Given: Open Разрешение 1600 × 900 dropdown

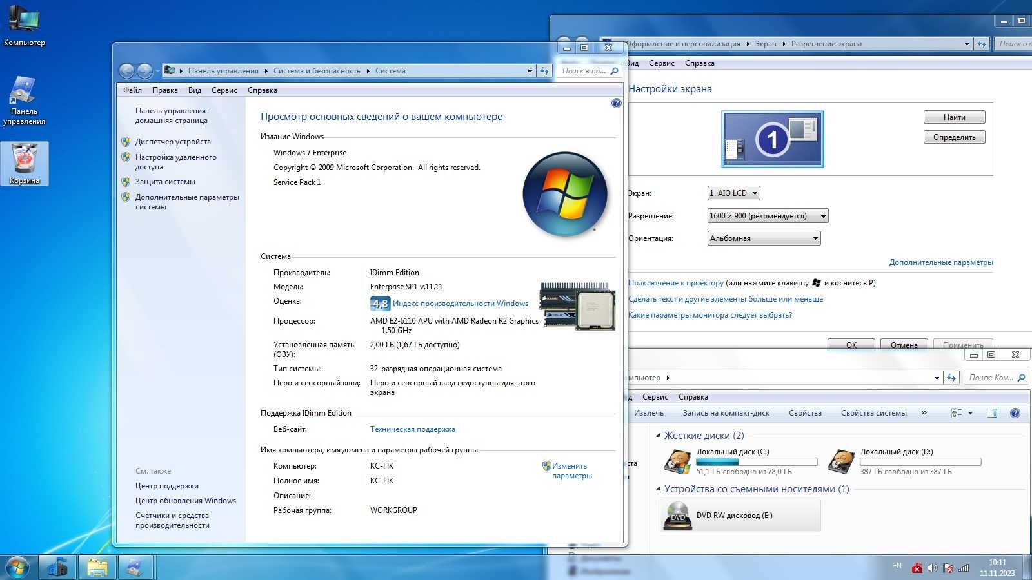Looking at the screenshot, I should point(768,216).
